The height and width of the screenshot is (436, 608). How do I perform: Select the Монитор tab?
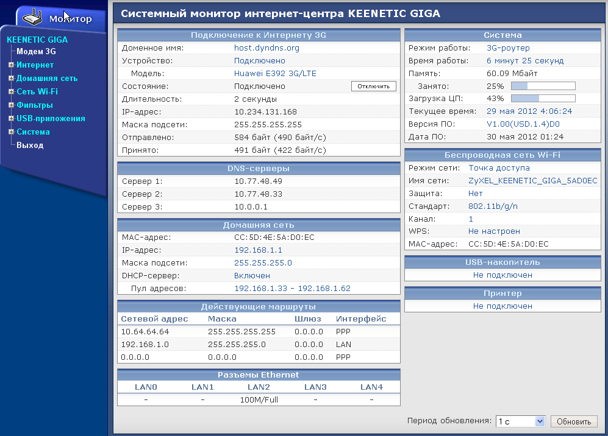click(x=70, y=18)
